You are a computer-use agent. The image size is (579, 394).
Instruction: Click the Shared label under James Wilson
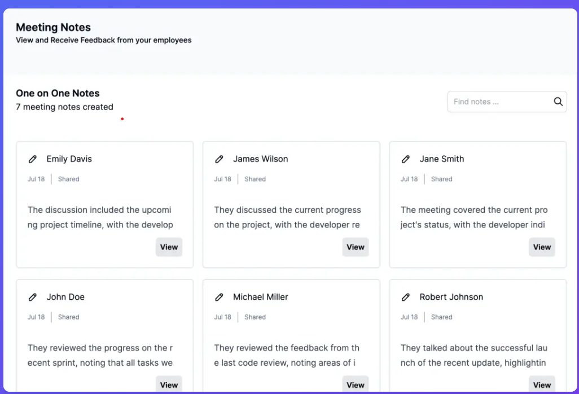click(x=255, y=179)
